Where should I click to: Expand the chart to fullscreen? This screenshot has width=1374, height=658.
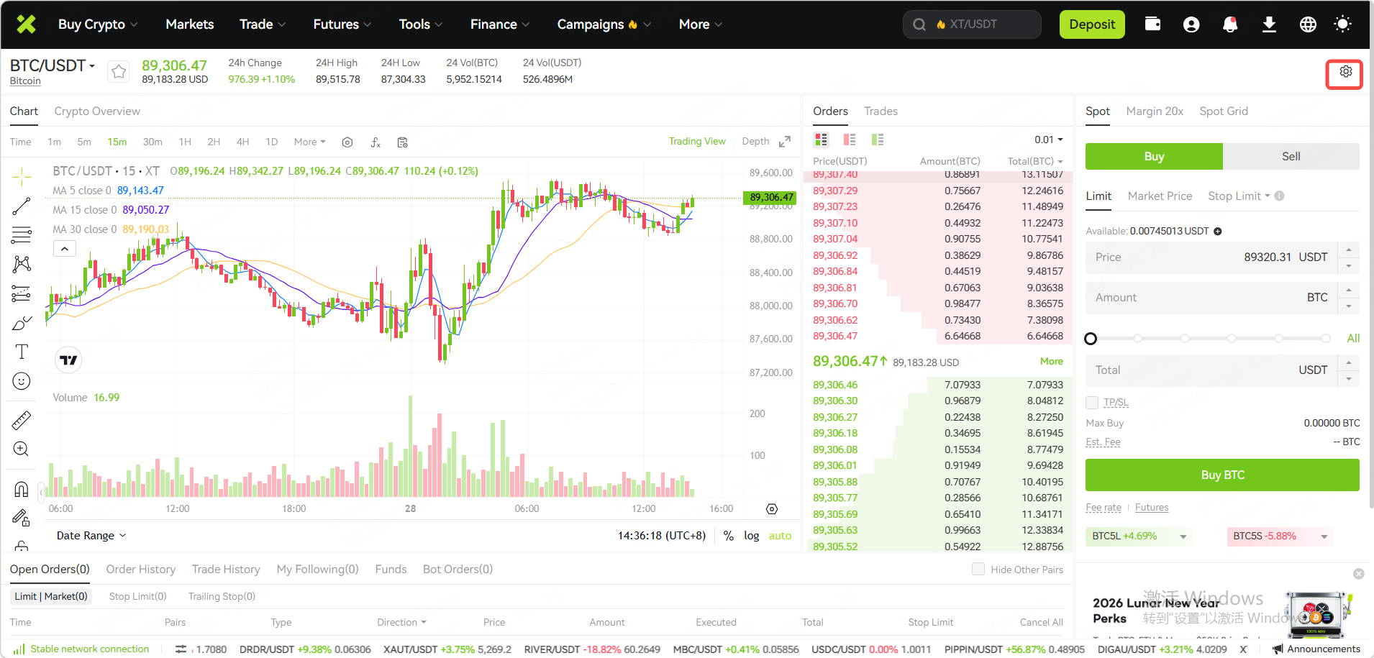[x=785, y=142]
